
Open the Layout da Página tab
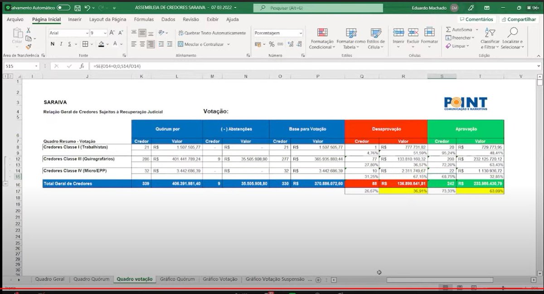click(x=107, y=19)
